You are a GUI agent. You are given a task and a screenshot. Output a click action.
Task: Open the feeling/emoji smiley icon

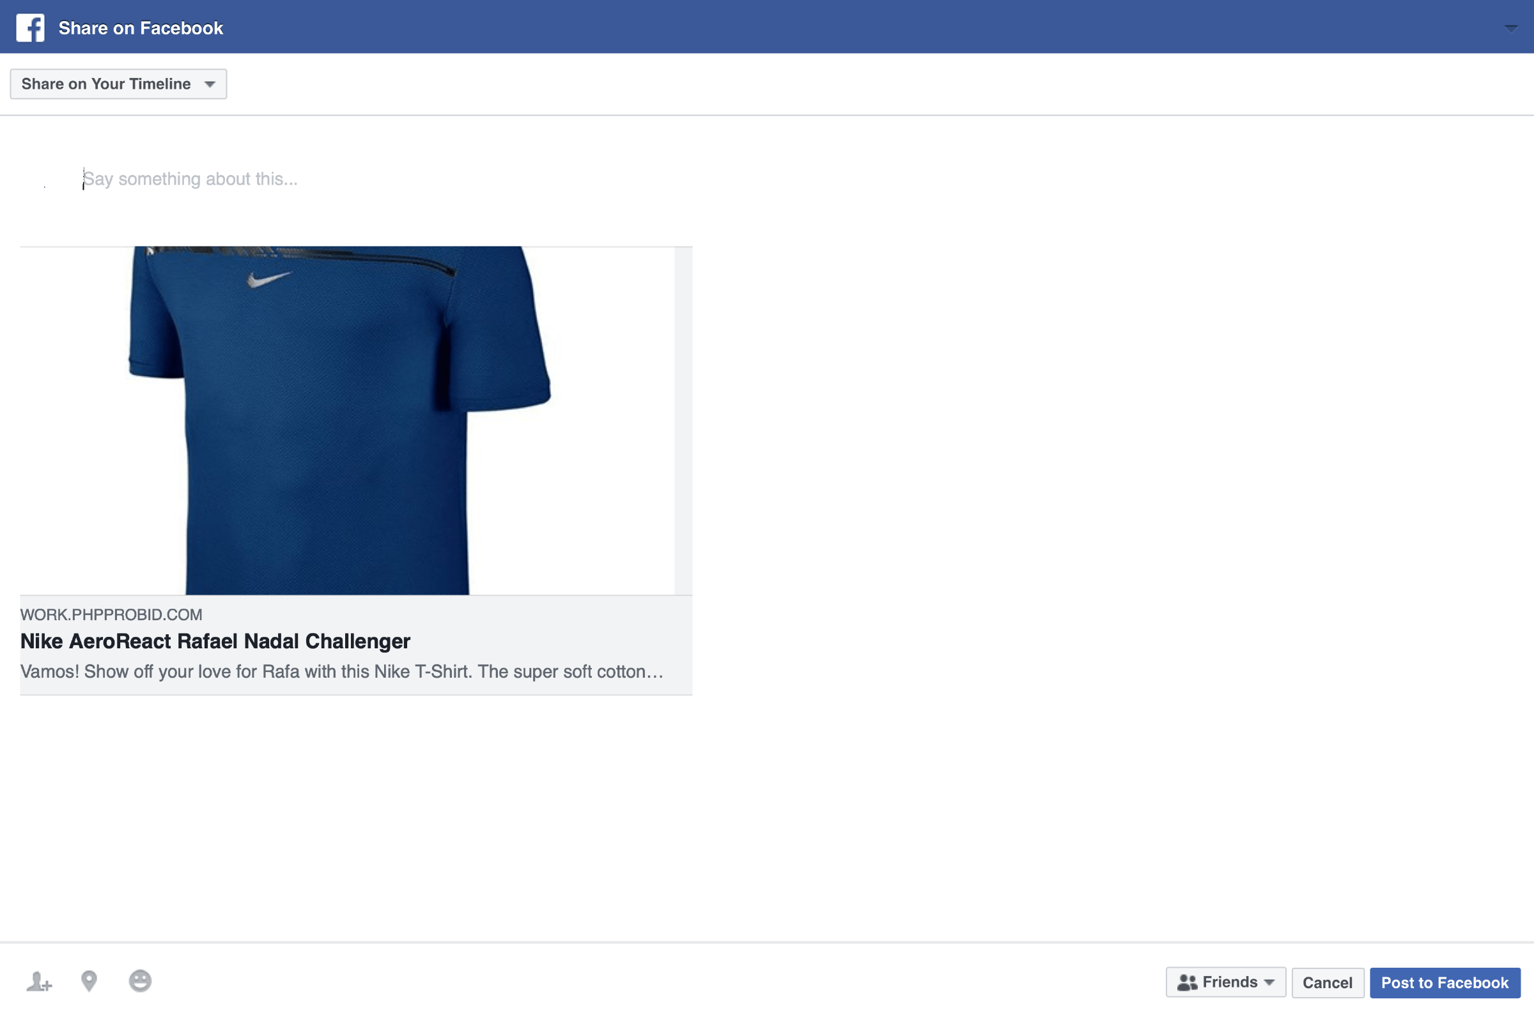pyautogui.click(x=140, y=981)
